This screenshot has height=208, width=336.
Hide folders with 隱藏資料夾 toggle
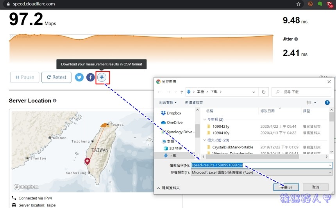168,188
